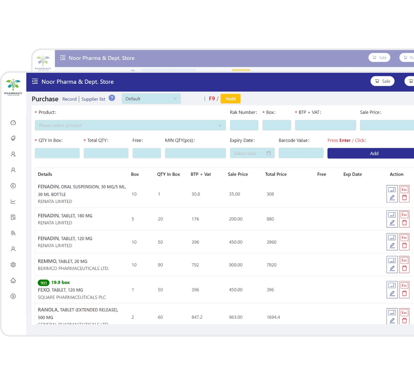Go to the Record tab
414x385 pixels.
point(69,99)
